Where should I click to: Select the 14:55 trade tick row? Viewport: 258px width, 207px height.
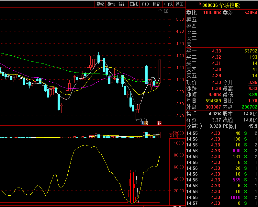click(x=222, y=133)
